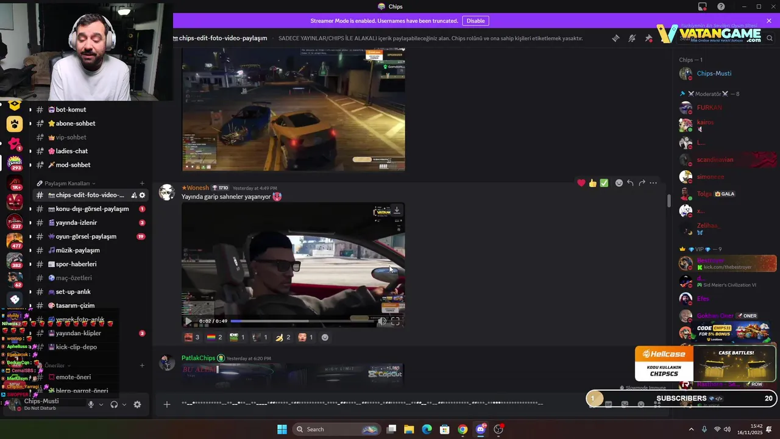Add green checkmark reaction from hover bar
780x439 pixels.
click(604, 183)
